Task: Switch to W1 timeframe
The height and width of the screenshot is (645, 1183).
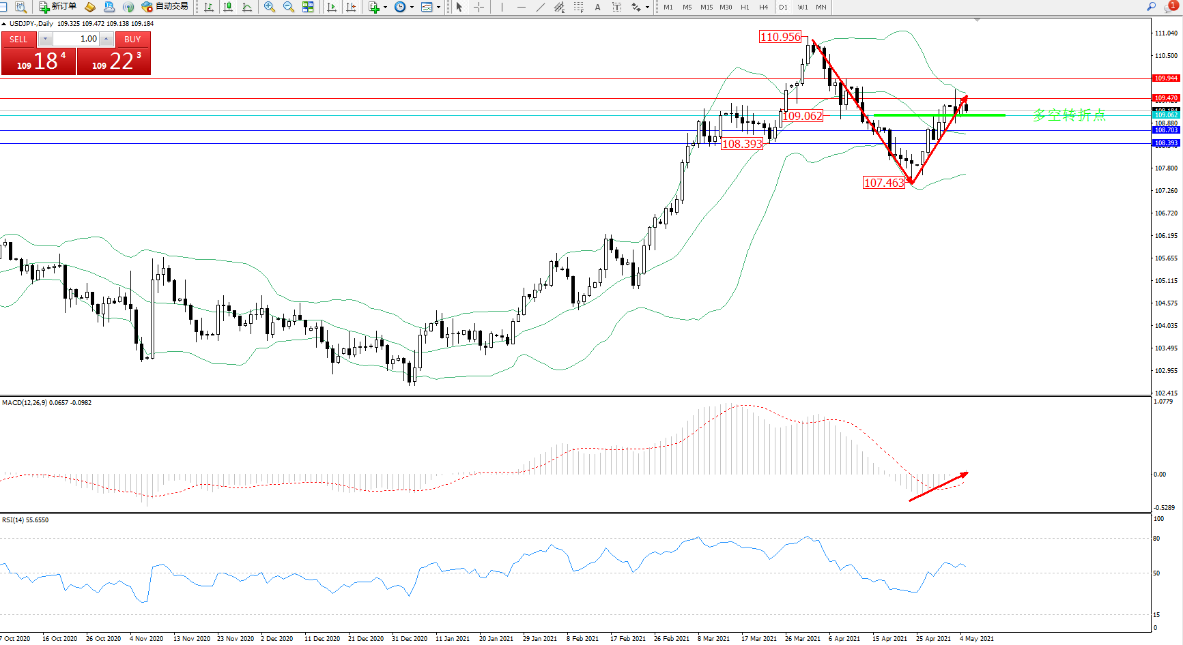Action: [802, 7]
